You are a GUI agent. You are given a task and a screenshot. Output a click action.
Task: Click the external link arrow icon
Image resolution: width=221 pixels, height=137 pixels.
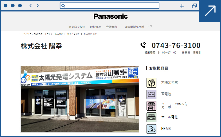pyautogui.click(x=210, y=11)
